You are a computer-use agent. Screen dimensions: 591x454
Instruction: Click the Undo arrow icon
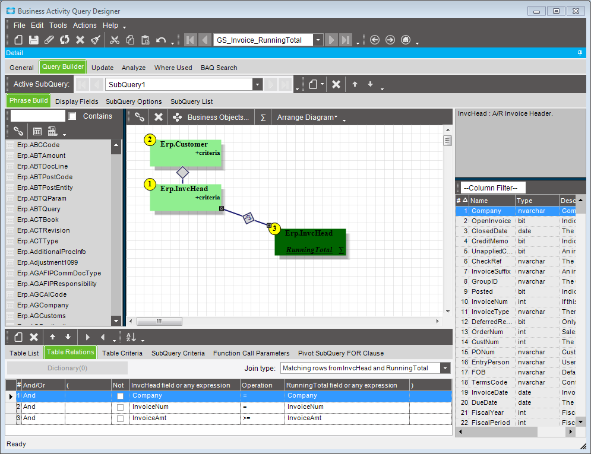(x=160, y=40)
